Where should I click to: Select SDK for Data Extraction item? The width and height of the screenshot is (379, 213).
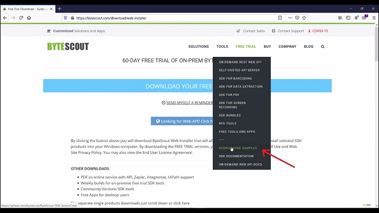pos(240,86)
